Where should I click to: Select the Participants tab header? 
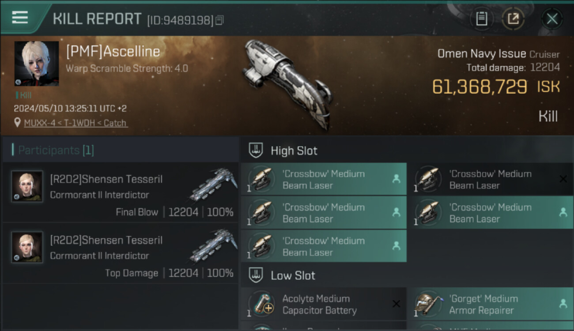click(56, 150)
